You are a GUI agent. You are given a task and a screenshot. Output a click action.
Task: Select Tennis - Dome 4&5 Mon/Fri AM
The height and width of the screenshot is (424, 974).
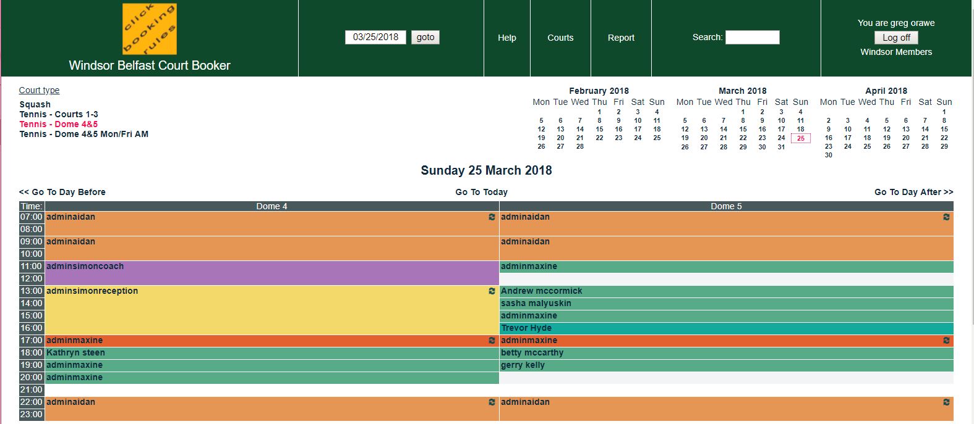pyautogui.click(x=83, y=134)
